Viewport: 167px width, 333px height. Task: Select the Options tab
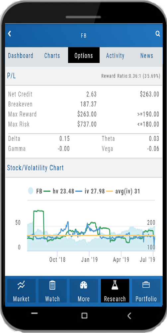(84, 55)
